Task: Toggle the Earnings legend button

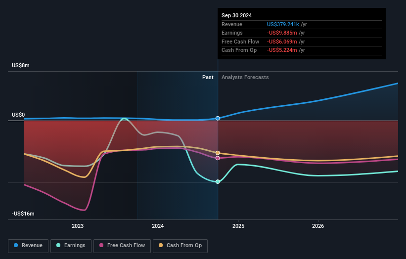Action: point(71,246)
